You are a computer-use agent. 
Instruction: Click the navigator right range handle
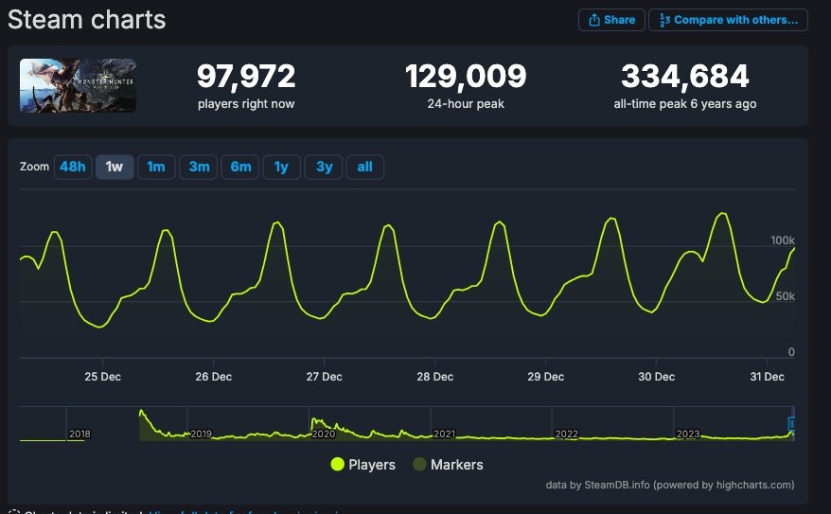[x=791, y=424]
